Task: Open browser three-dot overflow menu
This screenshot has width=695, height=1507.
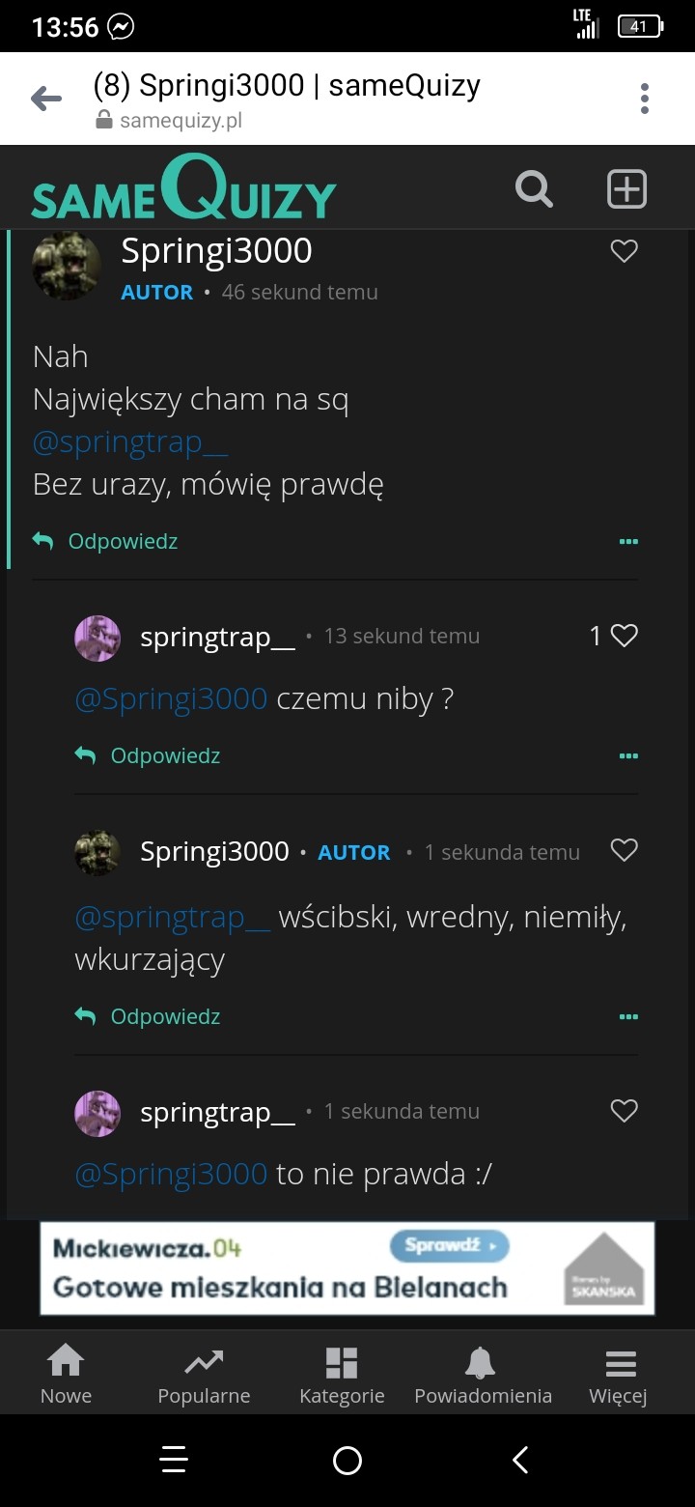Action: (644, 99)
